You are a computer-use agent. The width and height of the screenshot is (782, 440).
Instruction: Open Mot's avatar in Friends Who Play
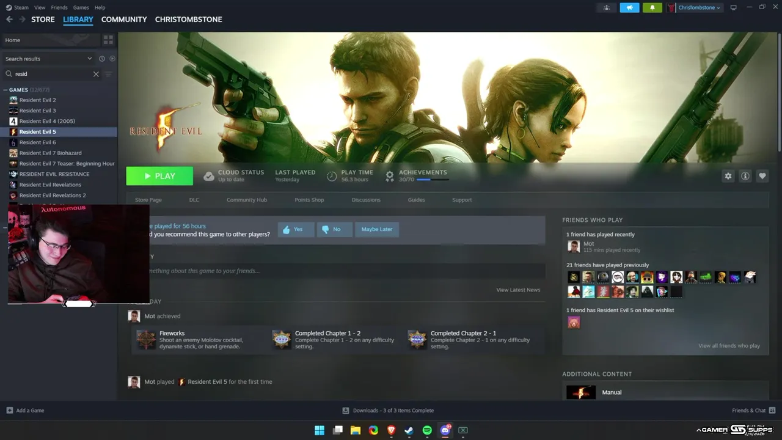coord(574,246)
